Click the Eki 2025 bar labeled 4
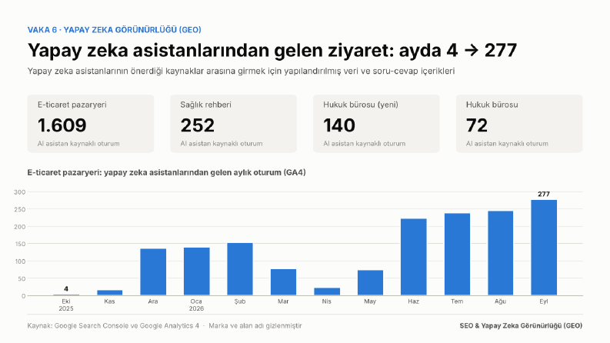The image size is (610, 343). (66, 295)
